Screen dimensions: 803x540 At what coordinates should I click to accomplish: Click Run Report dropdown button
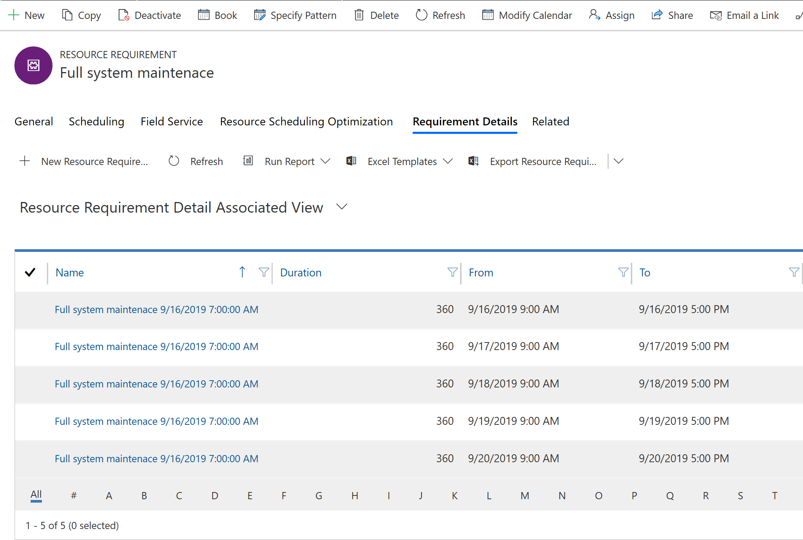[x=326, y=161]
